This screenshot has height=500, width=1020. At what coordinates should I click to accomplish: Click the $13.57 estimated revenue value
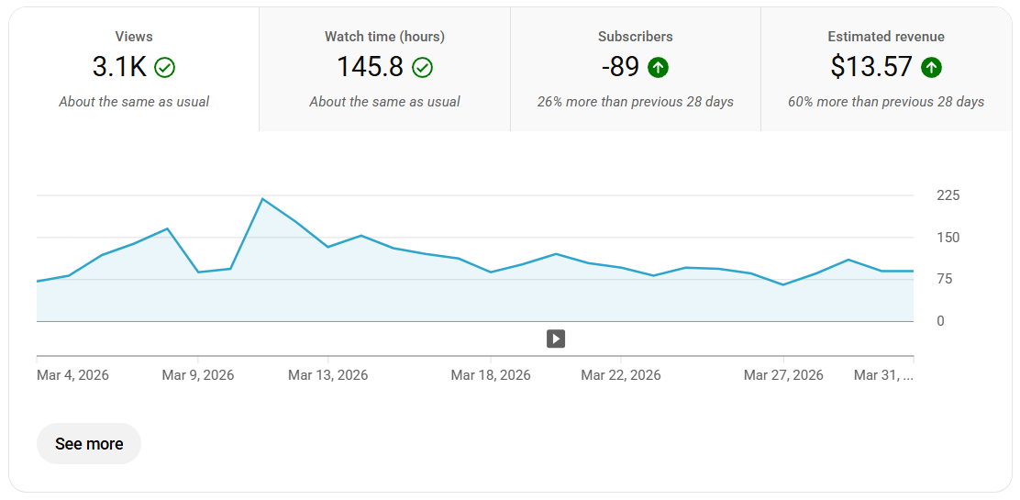(871, 67)
